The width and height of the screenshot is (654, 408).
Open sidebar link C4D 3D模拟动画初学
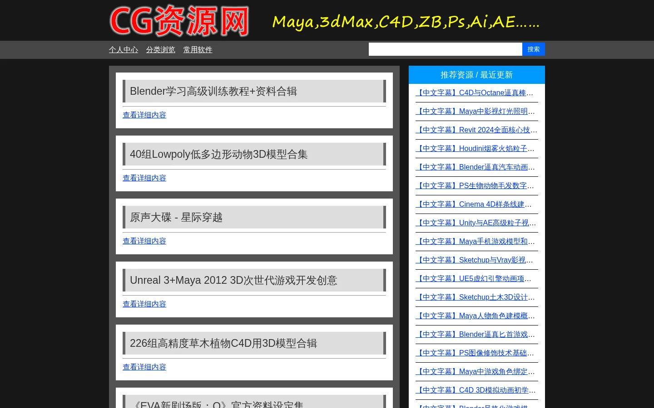click(476, 390)
